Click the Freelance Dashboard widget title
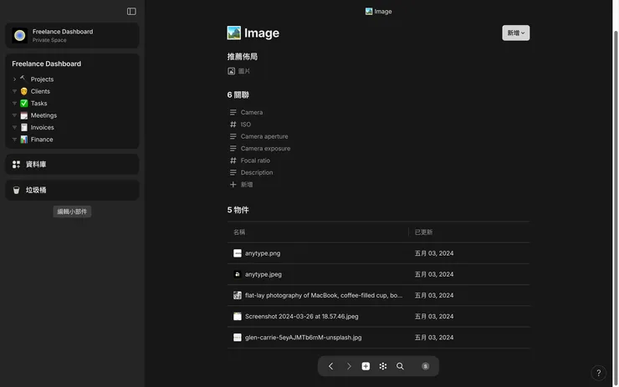Image resolution: width=619 pixels, height=387 pixels. click(46, 64)
